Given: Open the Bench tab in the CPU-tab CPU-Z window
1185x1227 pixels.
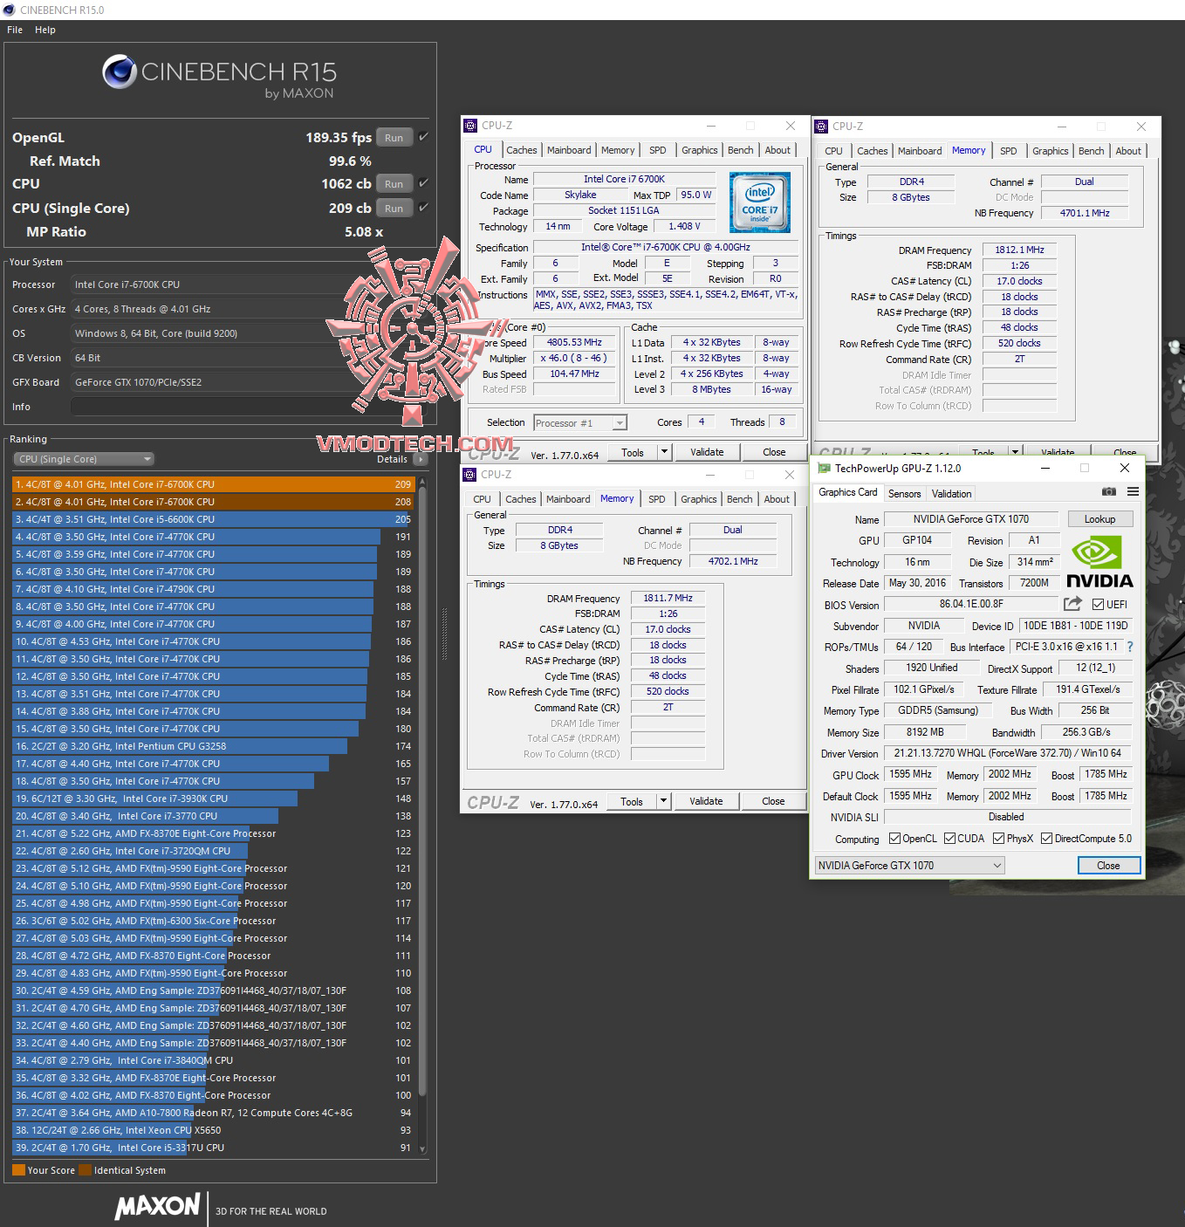Looking at the screenshot, I should click(741, 150).
